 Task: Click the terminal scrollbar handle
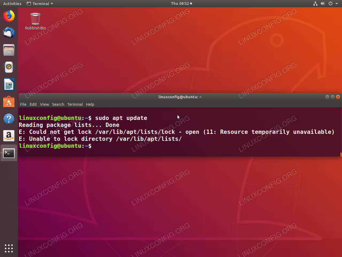tap(341, 154)
